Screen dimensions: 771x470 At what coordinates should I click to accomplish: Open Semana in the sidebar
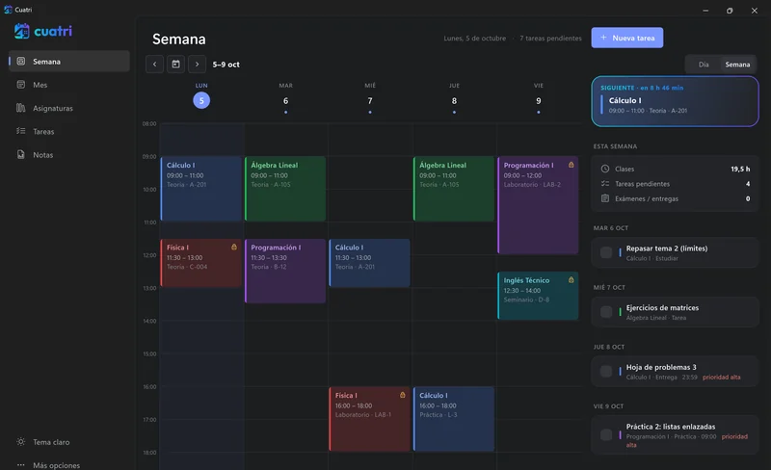click(x=68, y=62)
